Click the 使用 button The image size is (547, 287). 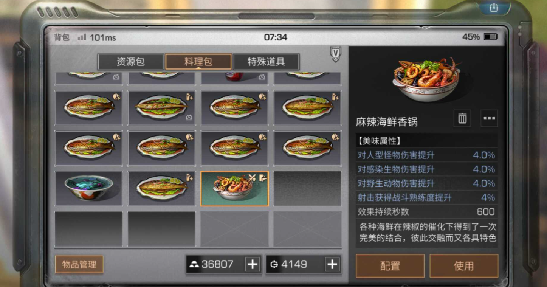(464, 266)
